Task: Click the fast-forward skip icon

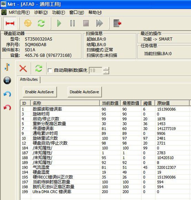Action: tap(100, 23)
